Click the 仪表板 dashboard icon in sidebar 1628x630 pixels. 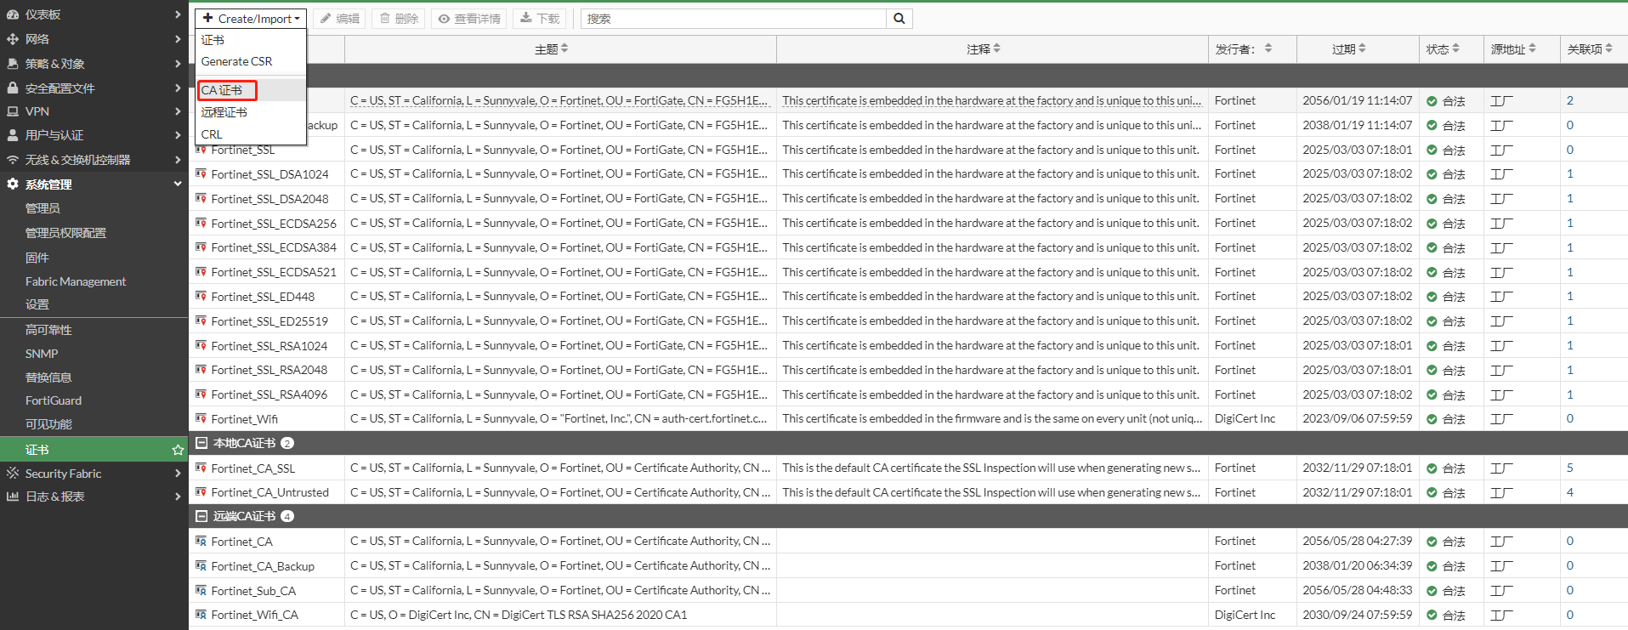click(x=13, y=14)
